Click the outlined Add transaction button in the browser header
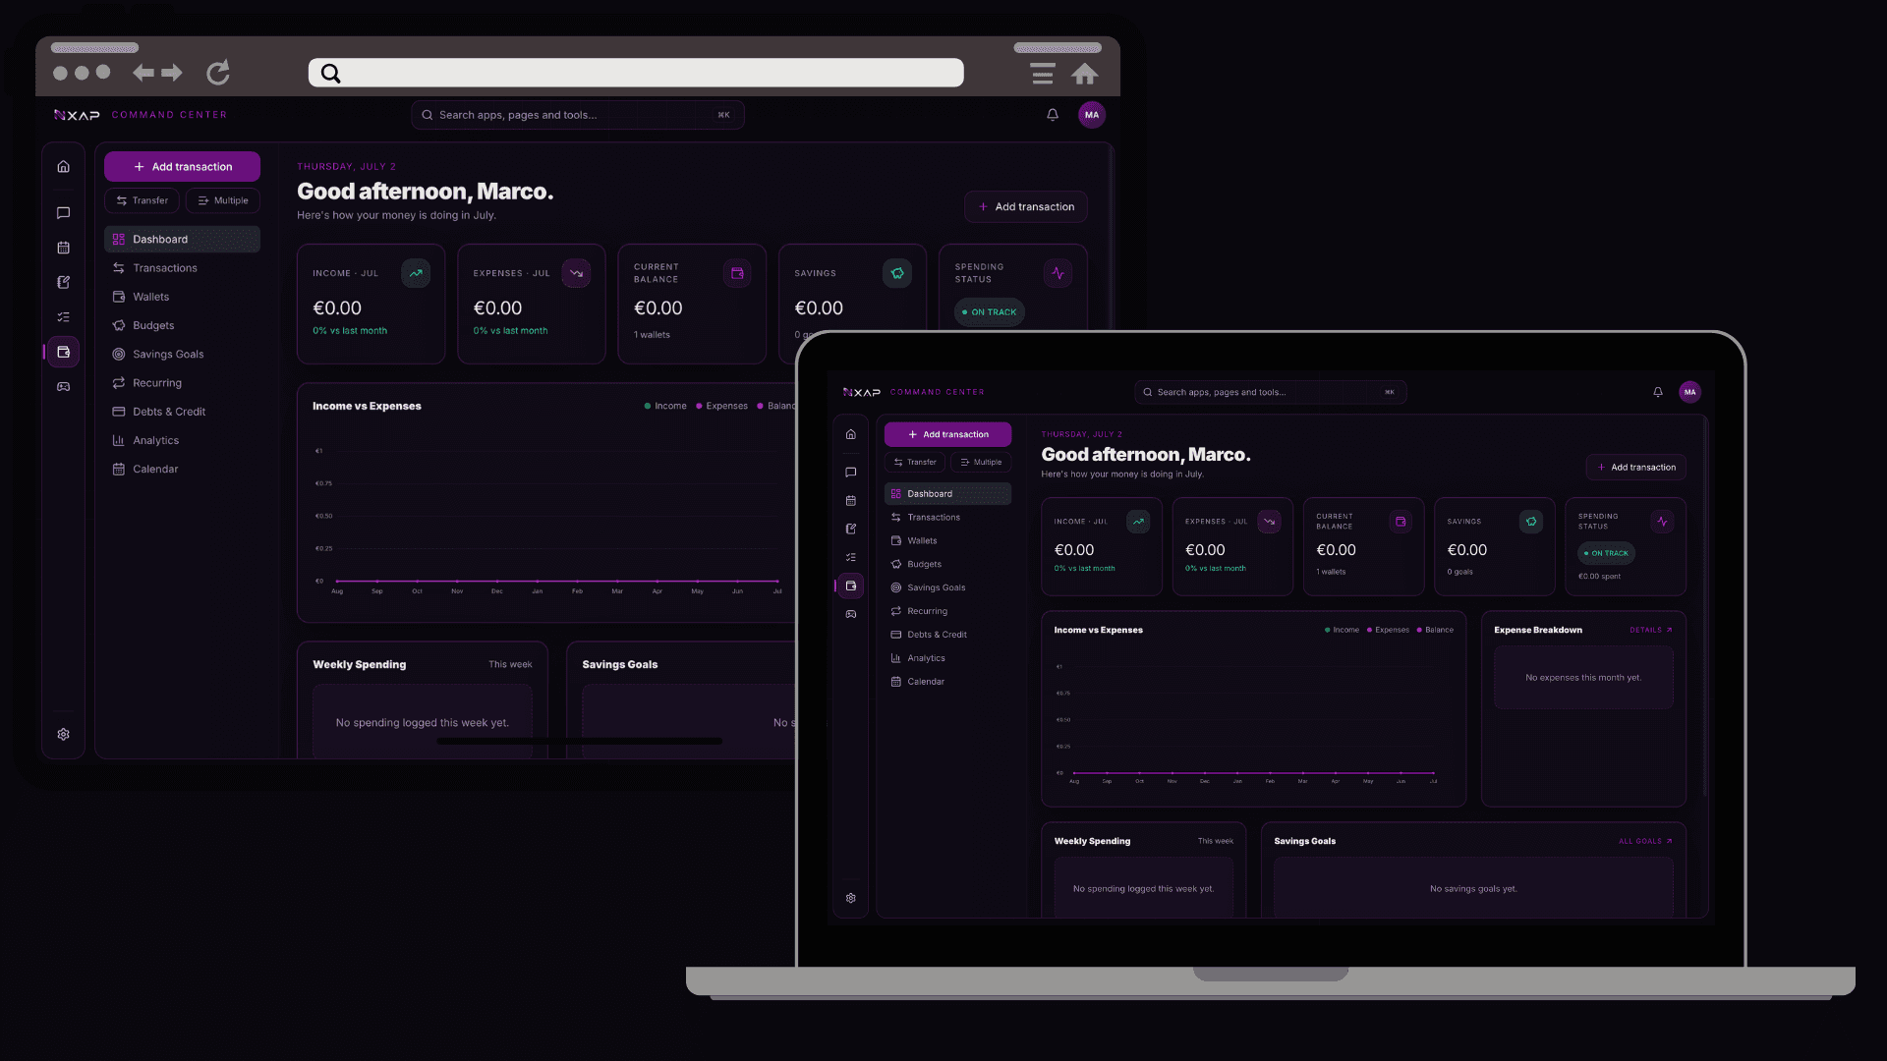This screenshot has height=1061, width=1887. pyautogui.click(x=1026, y=207)
